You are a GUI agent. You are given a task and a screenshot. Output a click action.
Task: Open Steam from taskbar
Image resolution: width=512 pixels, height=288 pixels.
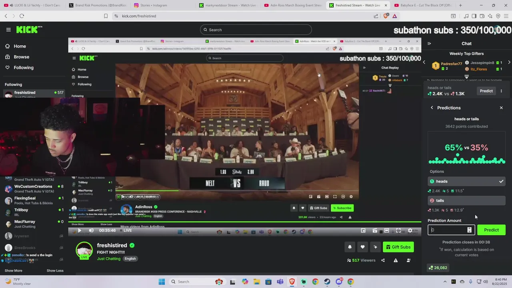pyautogui.click(x=327, y=282)
